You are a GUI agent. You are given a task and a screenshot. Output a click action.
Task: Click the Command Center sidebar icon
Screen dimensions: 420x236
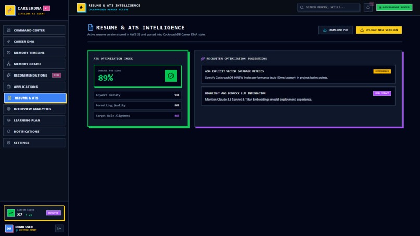pos(9,30)
